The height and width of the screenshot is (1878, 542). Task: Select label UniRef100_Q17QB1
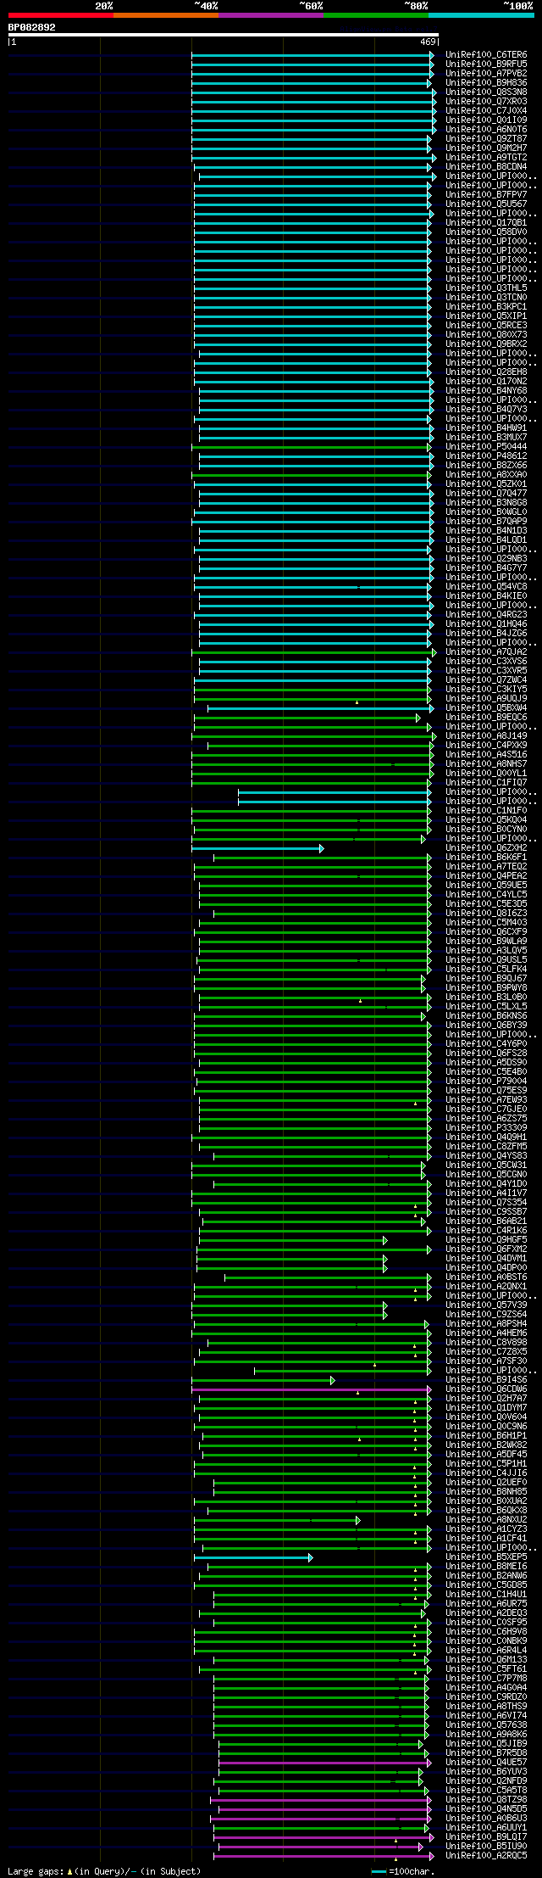[486, 223]
